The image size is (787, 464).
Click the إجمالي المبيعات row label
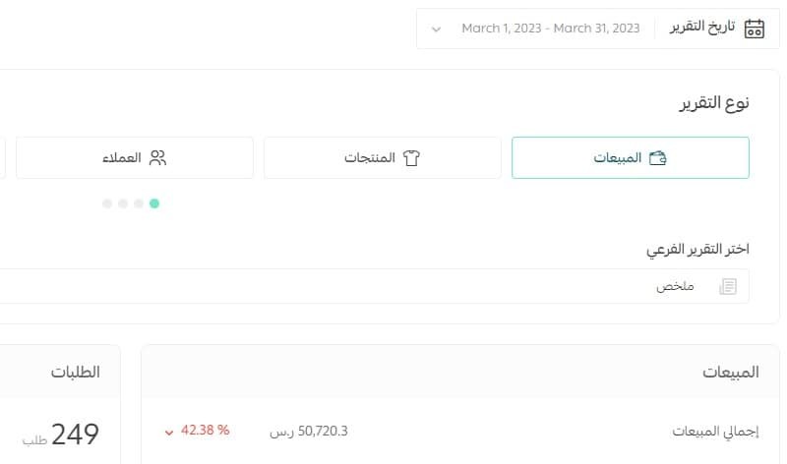[715, 432]
